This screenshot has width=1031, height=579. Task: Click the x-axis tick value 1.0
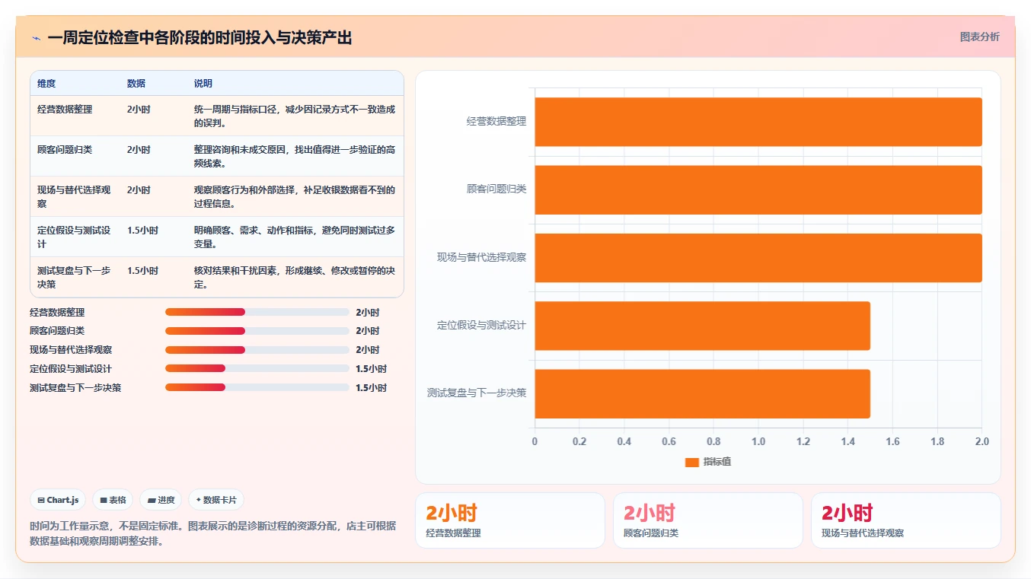[758, 441]
